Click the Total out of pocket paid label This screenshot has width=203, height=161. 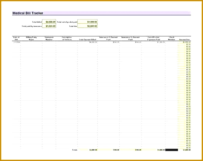[x=67, y=22]
